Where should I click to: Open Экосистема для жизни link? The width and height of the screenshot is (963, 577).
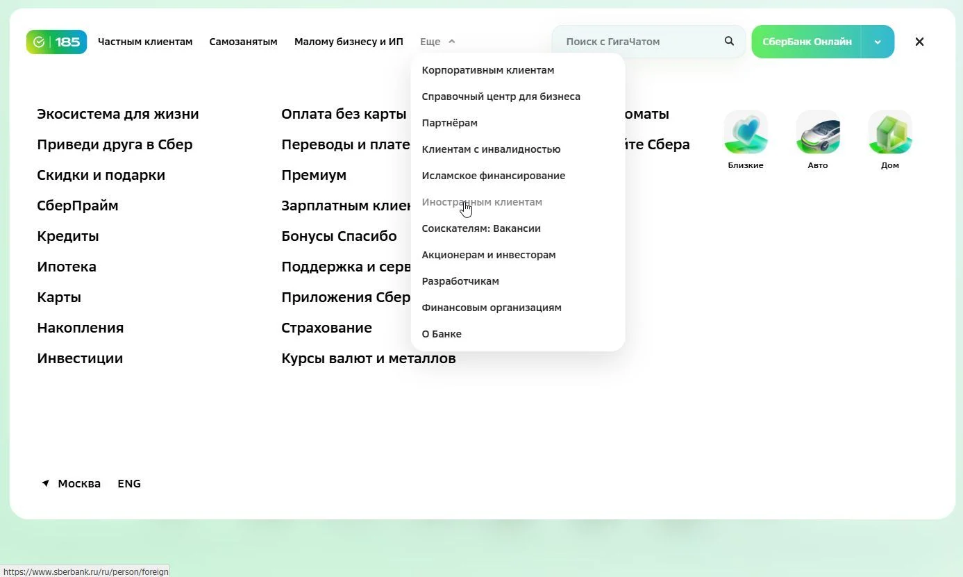(x=118, y=114)
